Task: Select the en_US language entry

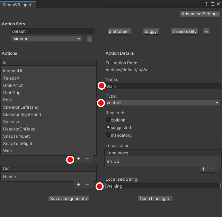Action: (163, 161)
